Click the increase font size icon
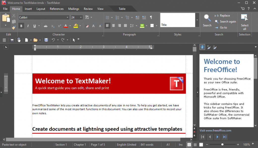258x148 pixels. (x=93, y=26)
